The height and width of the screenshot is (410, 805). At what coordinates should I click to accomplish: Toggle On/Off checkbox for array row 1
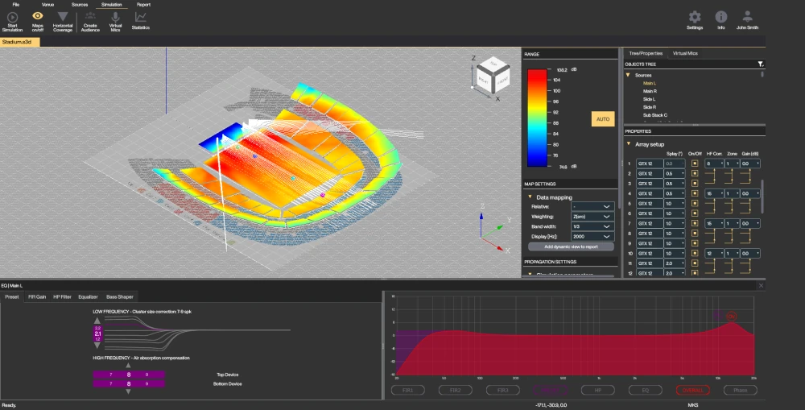coord(695,164)
